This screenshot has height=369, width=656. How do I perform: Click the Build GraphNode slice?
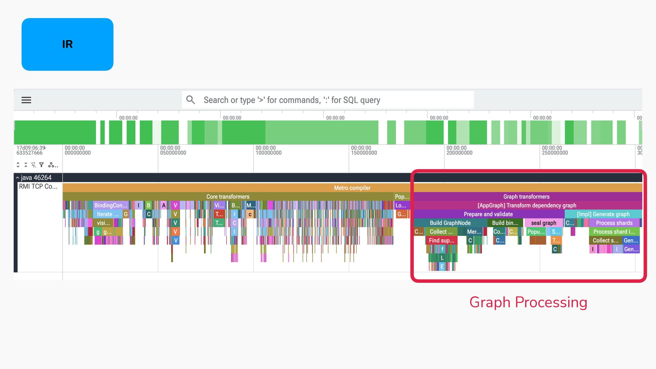point(450,223)
